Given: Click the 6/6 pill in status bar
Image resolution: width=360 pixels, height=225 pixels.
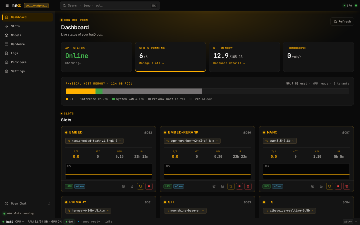Looking at the screenshot, I should pos(69,221).
